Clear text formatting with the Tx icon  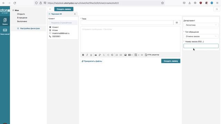pos(104,55)
